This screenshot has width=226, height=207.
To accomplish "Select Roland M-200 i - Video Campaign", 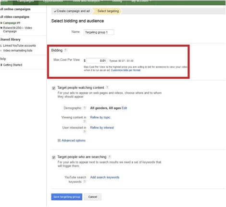I will tap(17, 29).
